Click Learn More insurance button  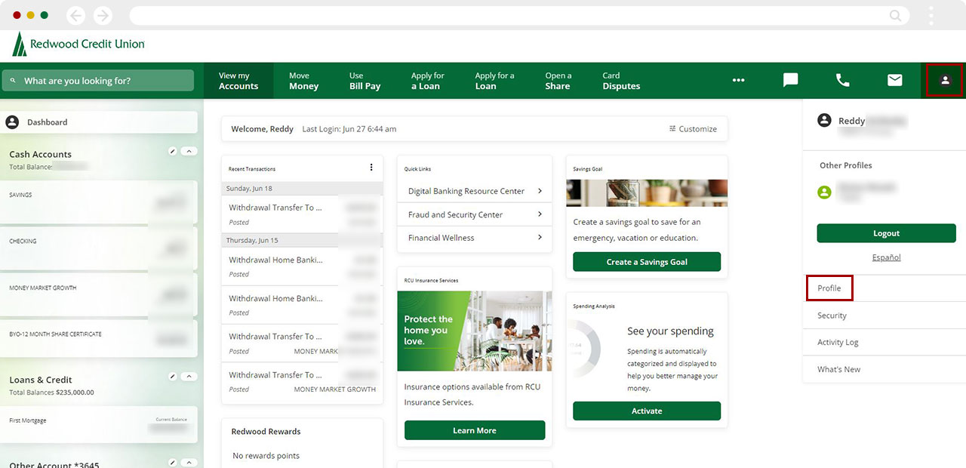pyautogui.click(x=475, y=430)
